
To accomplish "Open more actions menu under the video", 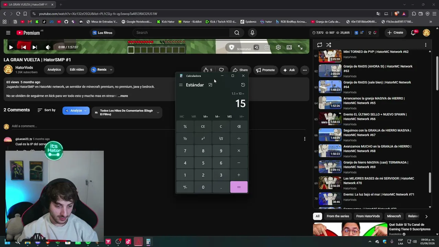I will click(x=305, y=70).
